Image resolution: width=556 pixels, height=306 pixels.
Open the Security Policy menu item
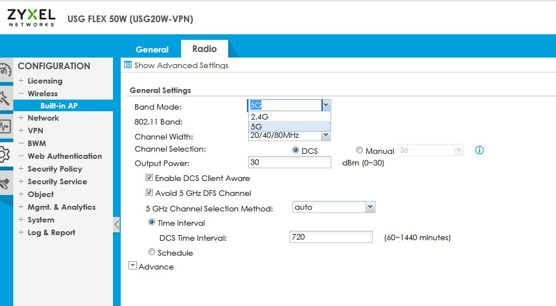[54, 169]
